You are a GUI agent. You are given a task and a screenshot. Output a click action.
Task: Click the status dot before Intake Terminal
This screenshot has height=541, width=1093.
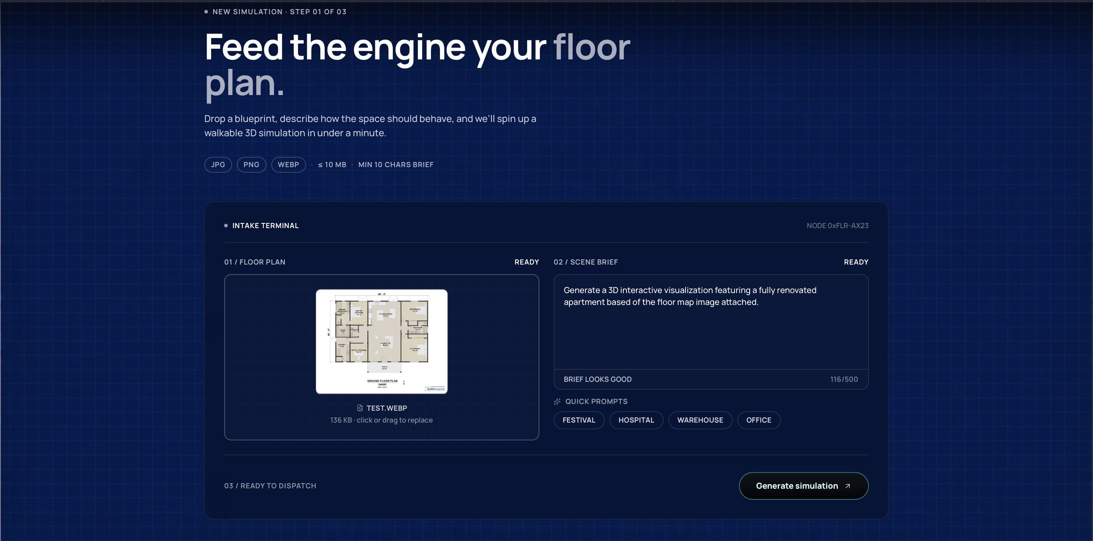tap(226, 226)
